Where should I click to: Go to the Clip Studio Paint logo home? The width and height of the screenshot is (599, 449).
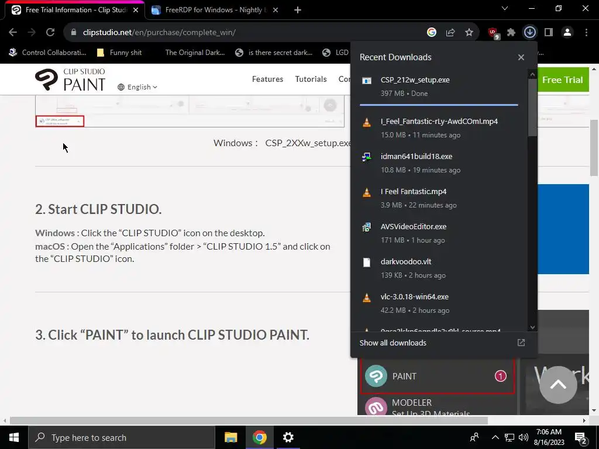(x=70, y=80)
